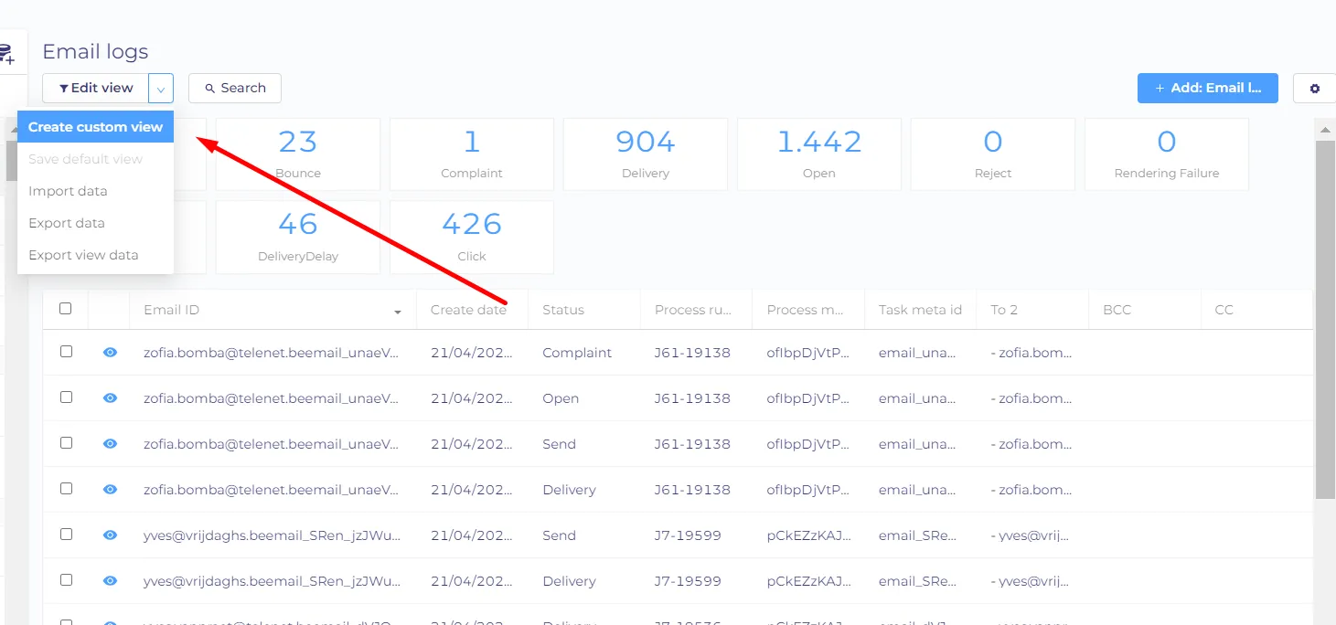Open the Rendering Failure stat card
Image resolution: width=1336 pixels, height=625 pixels.
pos(1167,154)
